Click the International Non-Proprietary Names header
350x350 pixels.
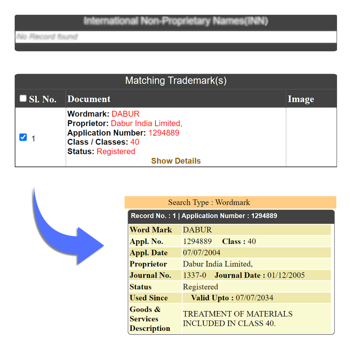[176, 22]
